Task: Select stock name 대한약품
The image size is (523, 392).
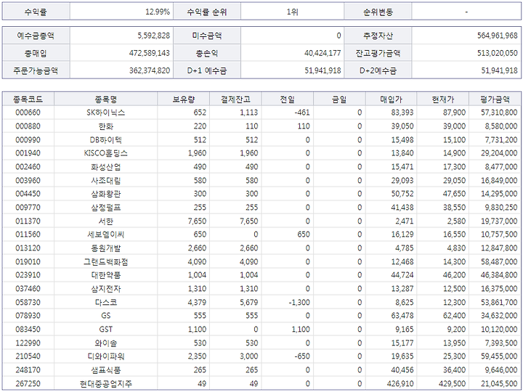Action: click(x=106, y=275)
